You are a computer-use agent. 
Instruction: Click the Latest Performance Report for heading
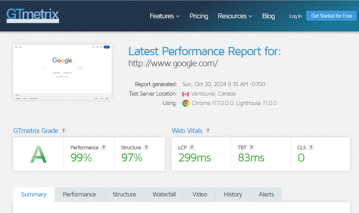click(x=205, y=51)
